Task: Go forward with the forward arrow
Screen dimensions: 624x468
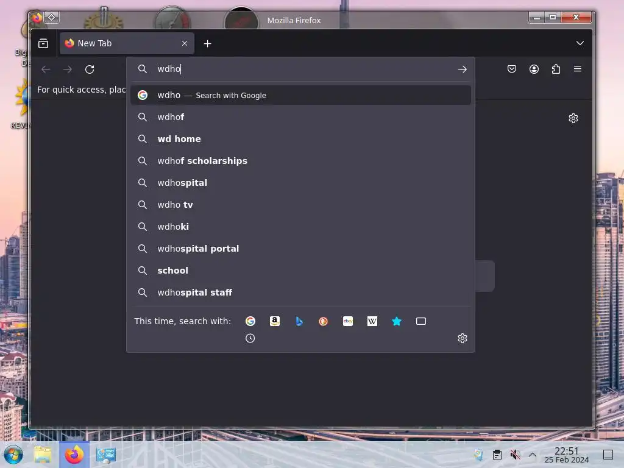Action: 68,69
